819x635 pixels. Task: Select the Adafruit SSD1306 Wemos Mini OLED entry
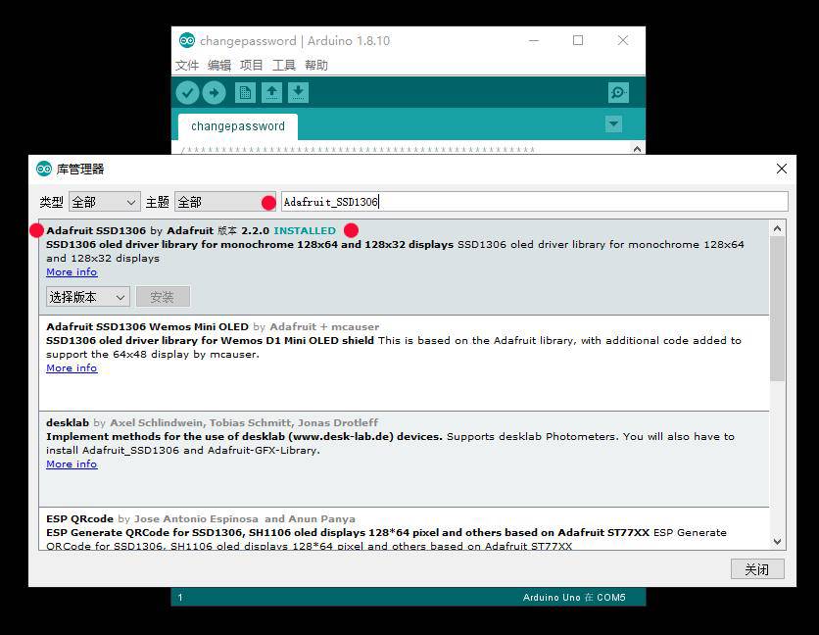(x=404, y=364)
